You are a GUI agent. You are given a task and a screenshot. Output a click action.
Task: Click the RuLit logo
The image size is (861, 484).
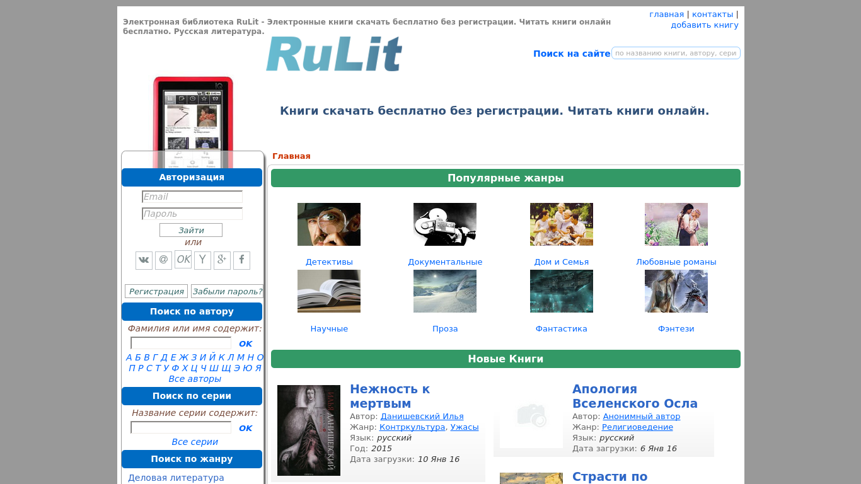334,54
